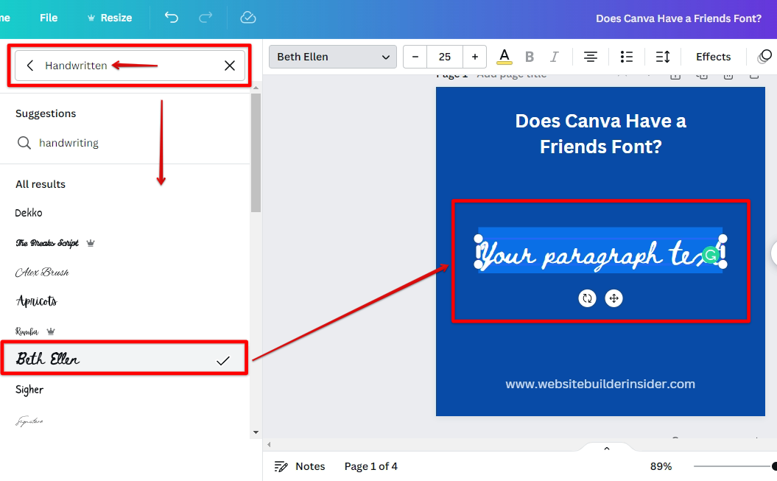Click the redo arrow icon
777x481 pixels.
coord(207,18)
